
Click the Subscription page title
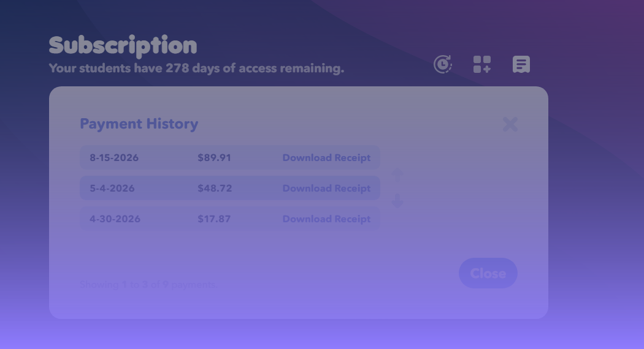click(123, 45)
